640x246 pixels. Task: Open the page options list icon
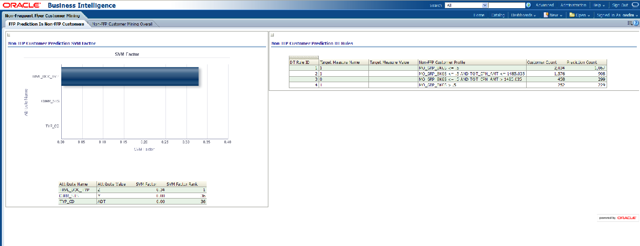click(630, 23)
